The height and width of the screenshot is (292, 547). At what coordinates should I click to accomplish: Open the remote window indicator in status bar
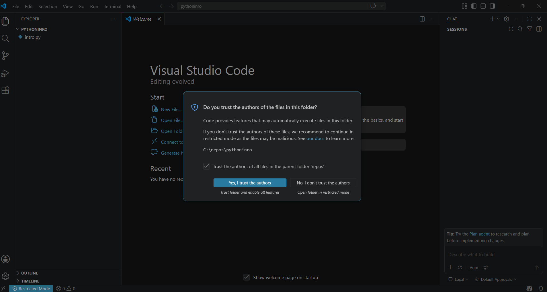pyautogui.click(x=4, y=289)
